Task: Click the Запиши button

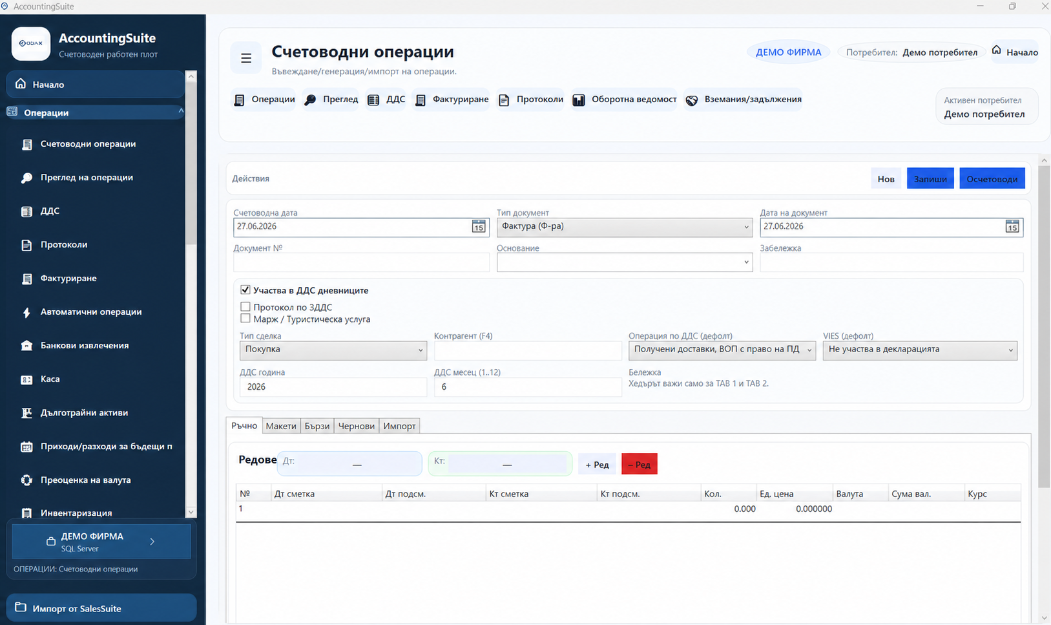Action: click(930, 178)
